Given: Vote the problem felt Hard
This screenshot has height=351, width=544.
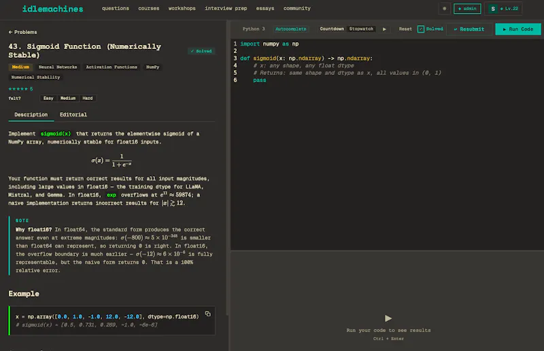Looking at the screenshot, I should [x=88, y=98].
